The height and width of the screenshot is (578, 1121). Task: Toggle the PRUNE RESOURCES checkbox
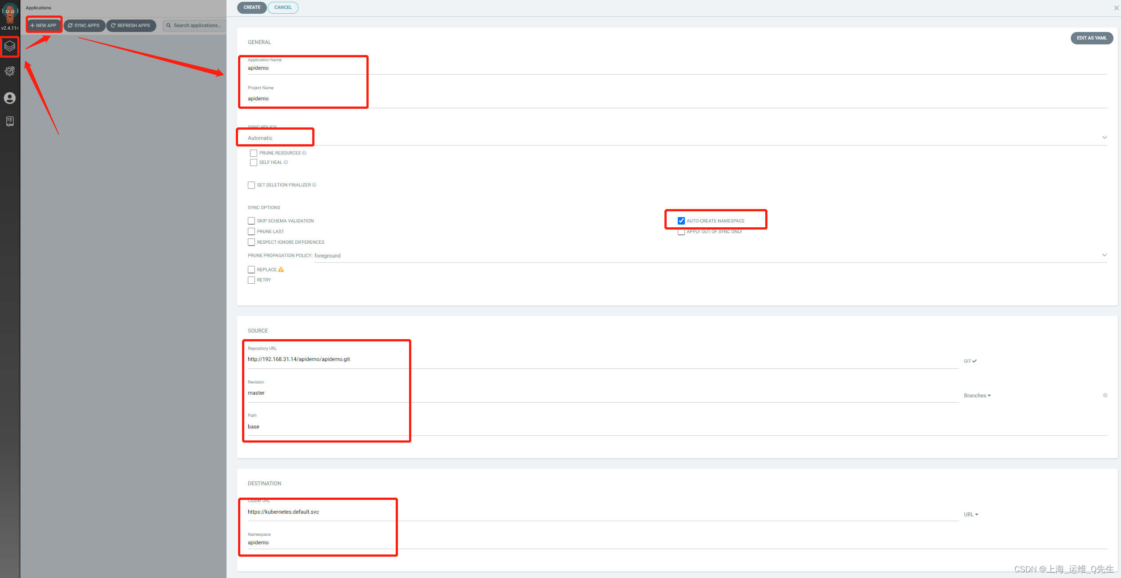(x=251, y=153)
